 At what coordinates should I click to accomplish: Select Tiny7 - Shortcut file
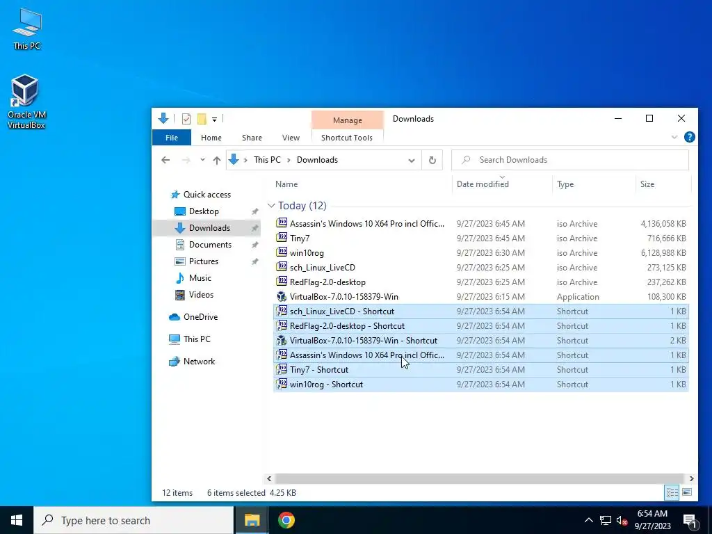click(x=481, y=370)
